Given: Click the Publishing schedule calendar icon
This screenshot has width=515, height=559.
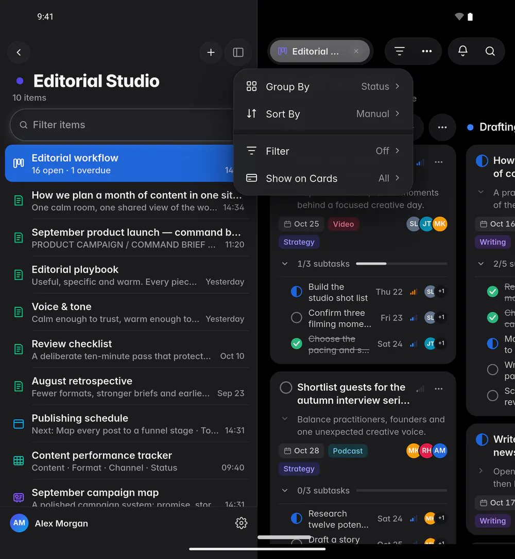Looking at the screenshot, I should coord(19,424).
